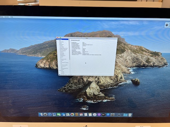Open the Help menu in menu bar
The image size is (170, 127).
(x=12, y=17)
